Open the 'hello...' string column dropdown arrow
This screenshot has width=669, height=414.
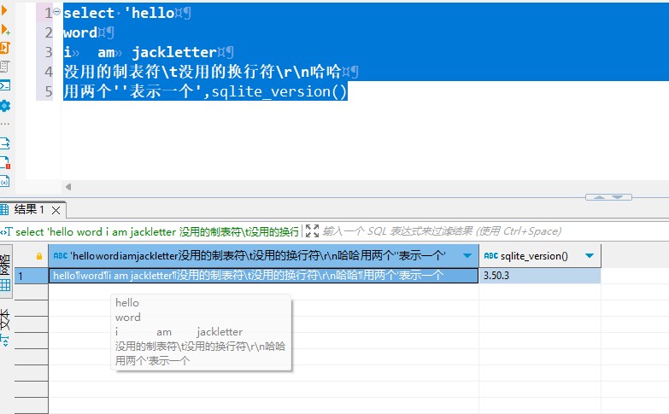coord(467,256)
